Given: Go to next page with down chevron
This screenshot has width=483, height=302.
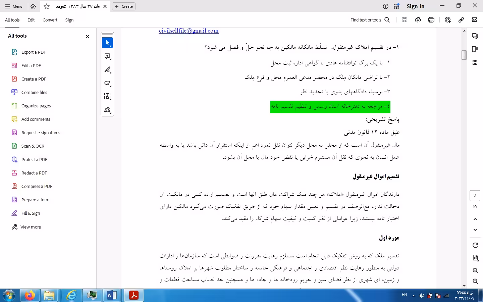Looking at the screenshot, I should tap(475, 230).
